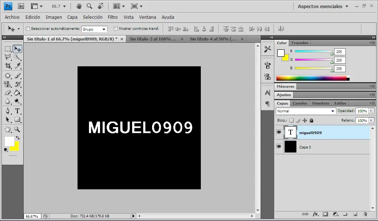Hide the Capa 0 layer

(x=279, y=147)
